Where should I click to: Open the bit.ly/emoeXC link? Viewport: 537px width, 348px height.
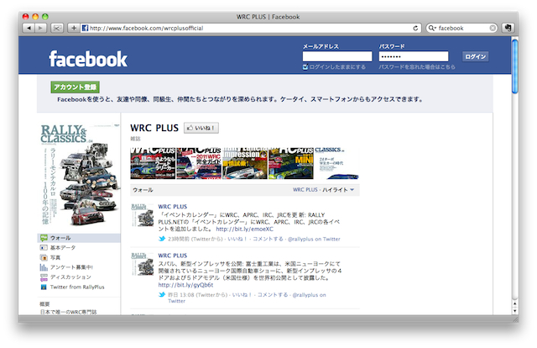244,229
